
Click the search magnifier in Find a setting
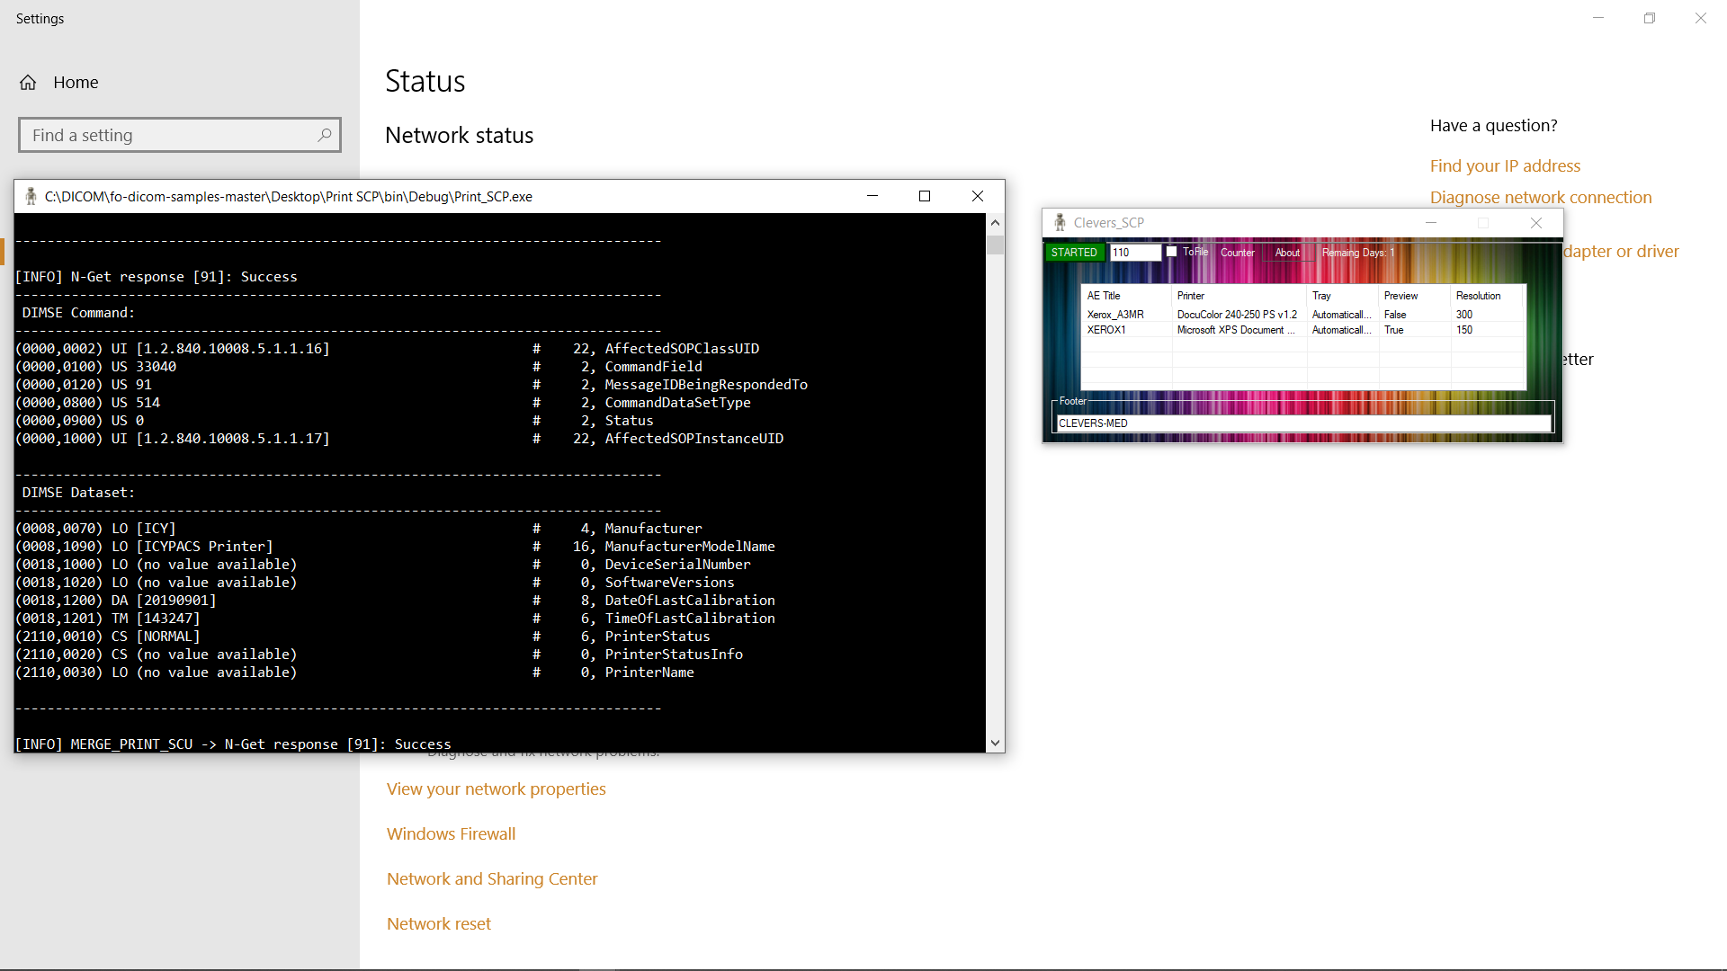coord(325,135)
